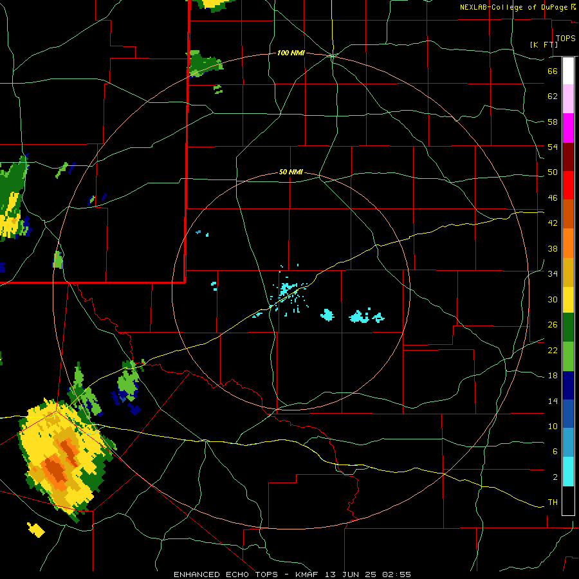579x579 pixels.
Task: Choose the dark orange legend swatch
Action: click(568, 214)
